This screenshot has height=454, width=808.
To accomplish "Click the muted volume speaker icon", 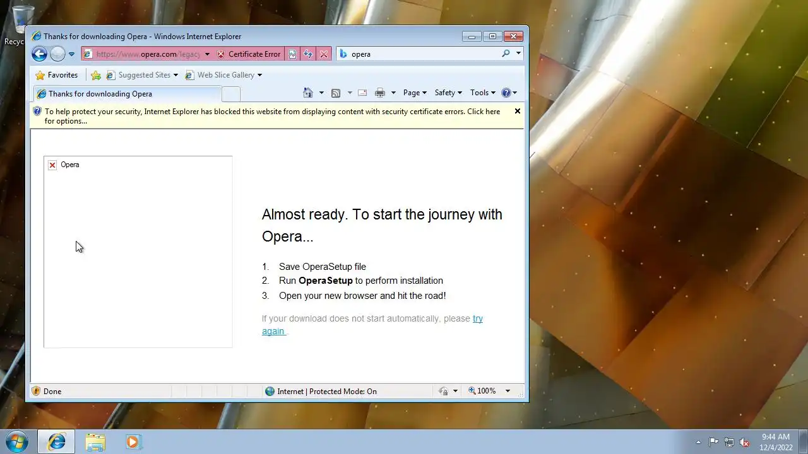I will click(x=744, y=442).
